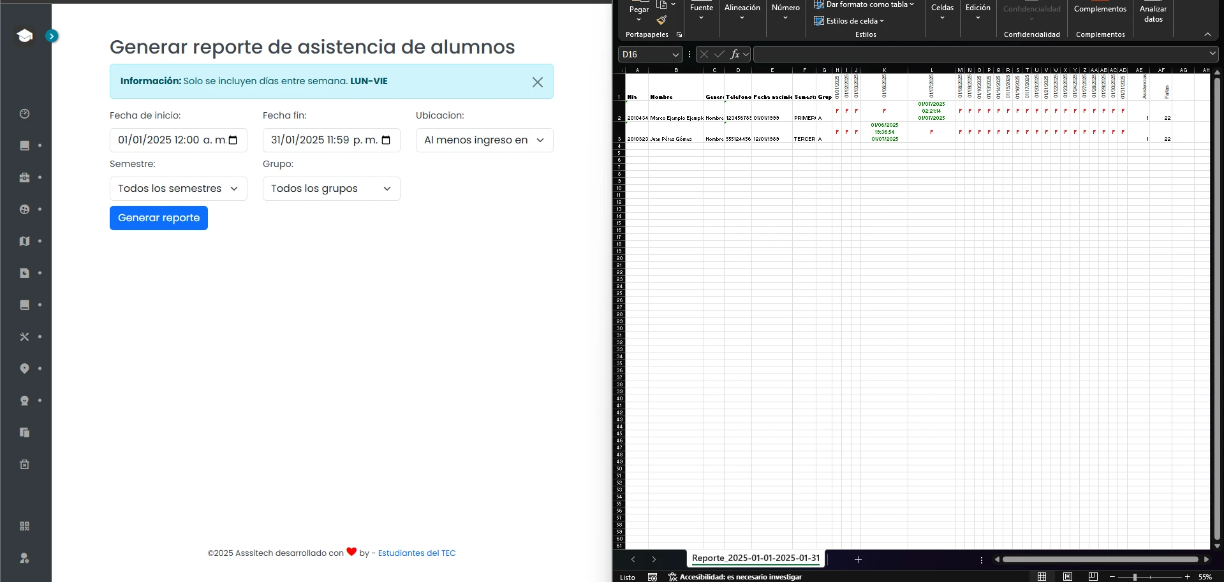The width and height of the screenshot is (1224, 582).
Task: Open the map icon in sidebar
Action: [25, 241]
